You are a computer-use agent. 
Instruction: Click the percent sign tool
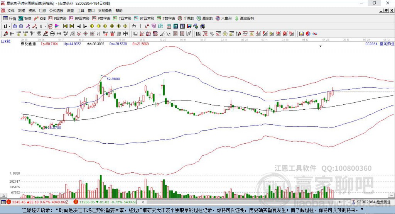pos(212,34)
